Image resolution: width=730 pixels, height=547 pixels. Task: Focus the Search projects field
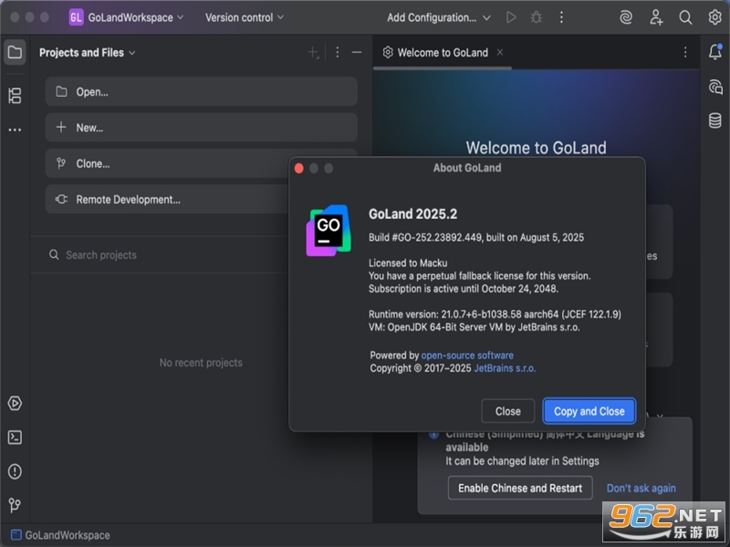click(161, 255)
